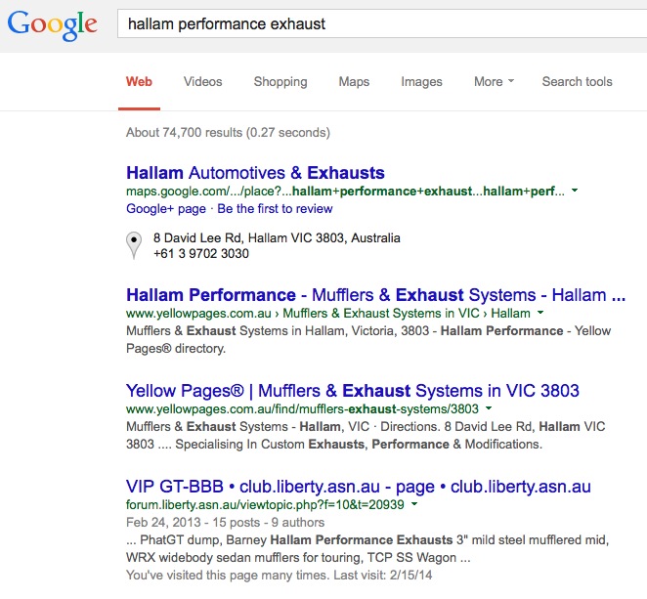Expand the dropdown arrow next to the maps.google.com URL

tap(575, 191)
